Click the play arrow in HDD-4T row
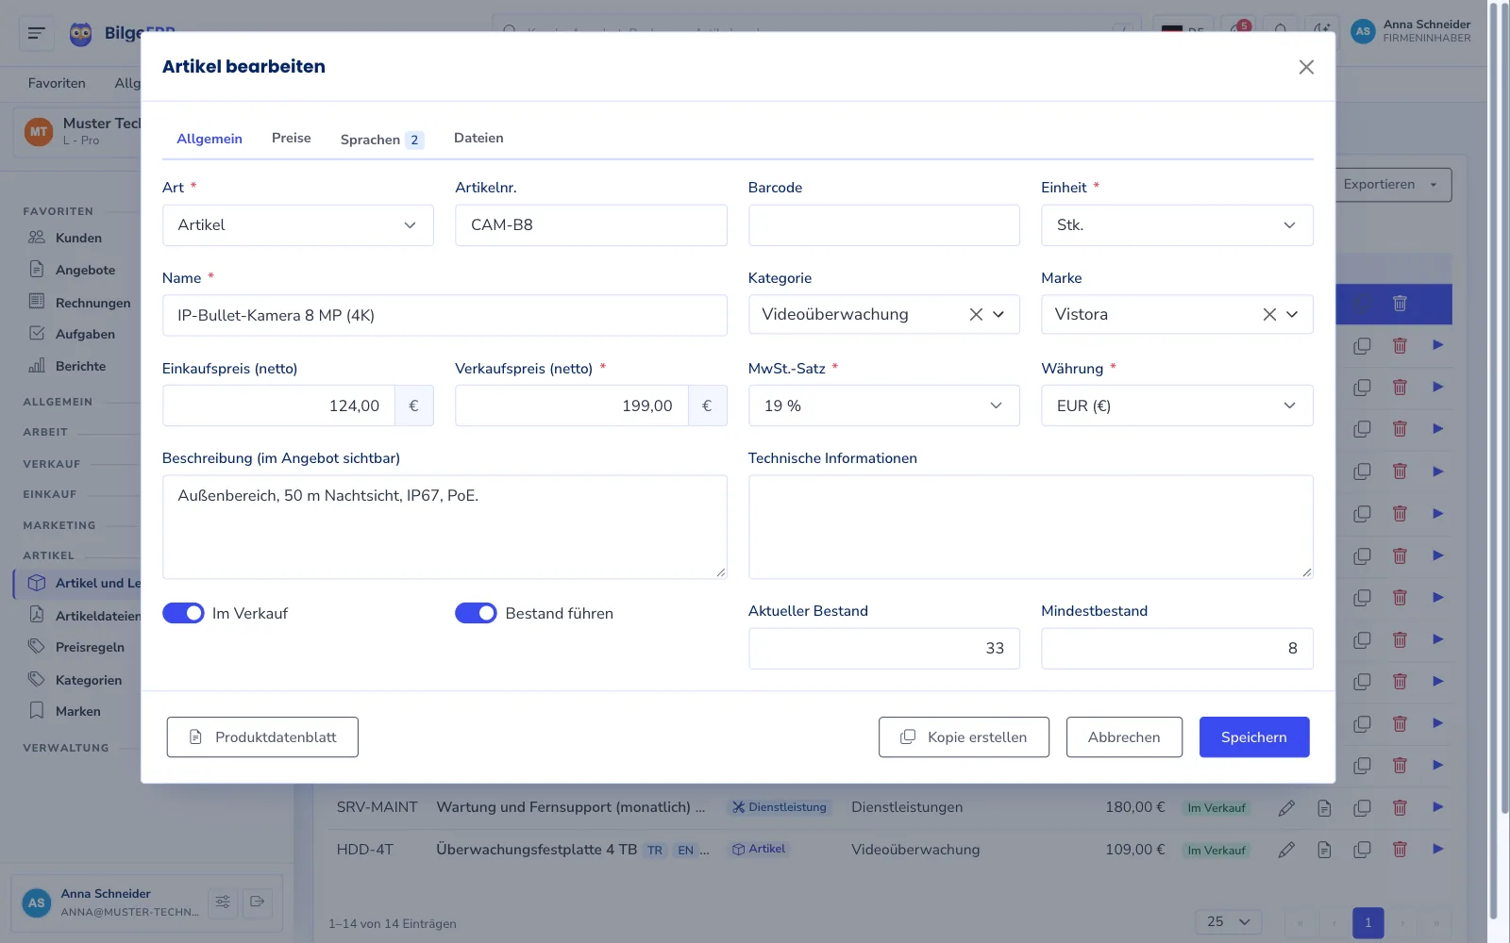 click(x=1438, y=849)
